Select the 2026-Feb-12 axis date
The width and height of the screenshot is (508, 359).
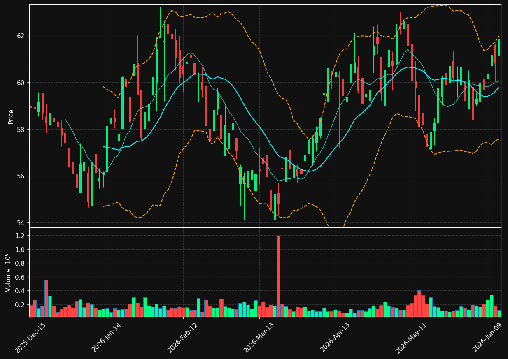[x=182, y=338]
